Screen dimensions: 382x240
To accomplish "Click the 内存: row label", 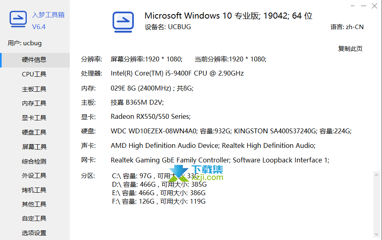I will pyautogui.click(x=88, y=88).
